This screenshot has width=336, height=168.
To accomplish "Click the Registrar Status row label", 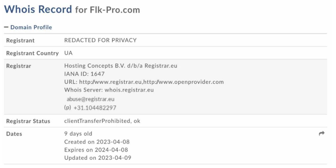I will click(28, 121).
